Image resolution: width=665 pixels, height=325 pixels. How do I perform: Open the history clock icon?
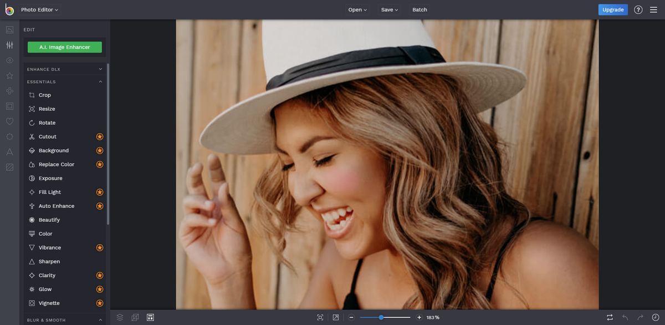click(x=656, y=317)
